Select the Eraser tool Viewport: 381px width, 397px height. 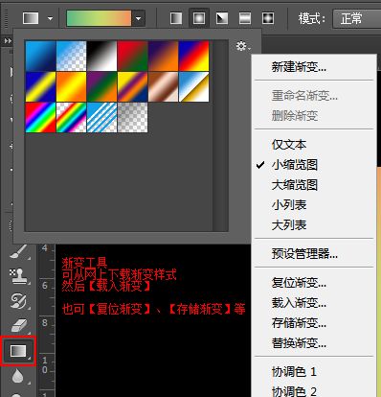18,326
